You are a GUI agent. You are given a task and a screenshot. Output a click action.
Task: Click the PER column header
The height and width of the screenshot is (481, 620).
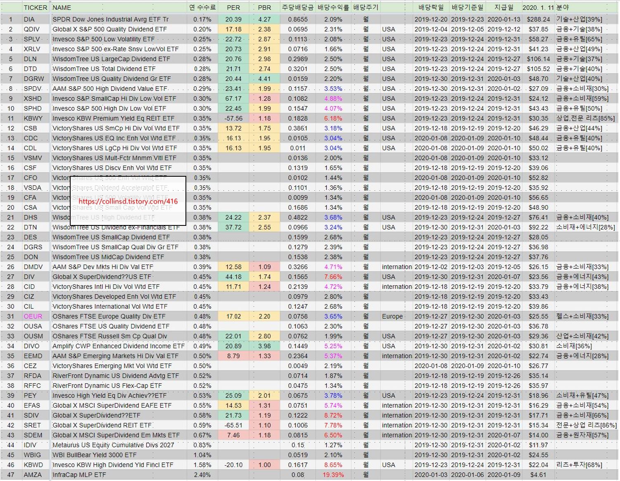coord(233,7)
